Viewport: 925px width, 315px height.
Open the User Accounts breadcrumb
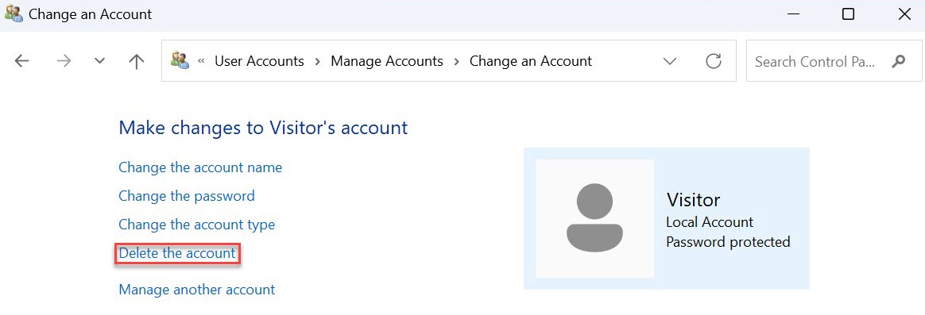pyautogui.click(x=259, y=60)
